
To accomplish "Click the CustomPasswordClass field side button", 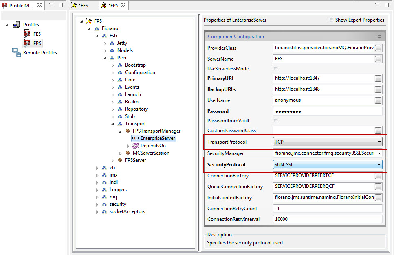I will (378, 131).
